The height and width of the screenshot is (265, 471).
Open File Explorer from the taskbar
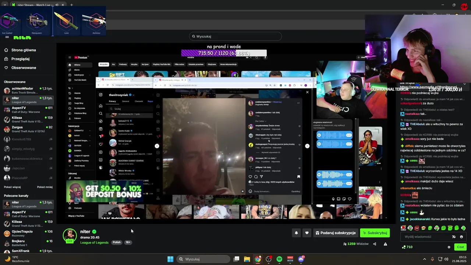click(x=247, y=259)
